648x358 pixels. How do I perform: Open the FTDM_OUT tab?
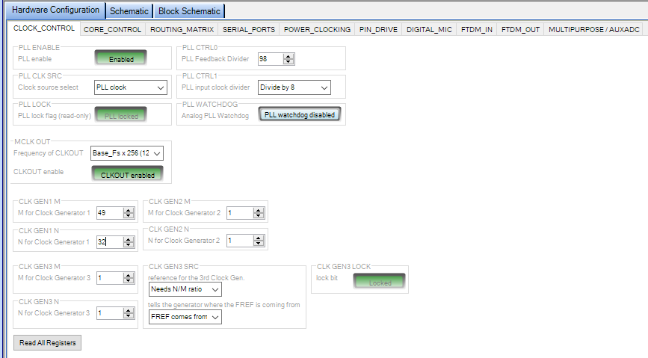pyautogui.click(x=520, y=29)
